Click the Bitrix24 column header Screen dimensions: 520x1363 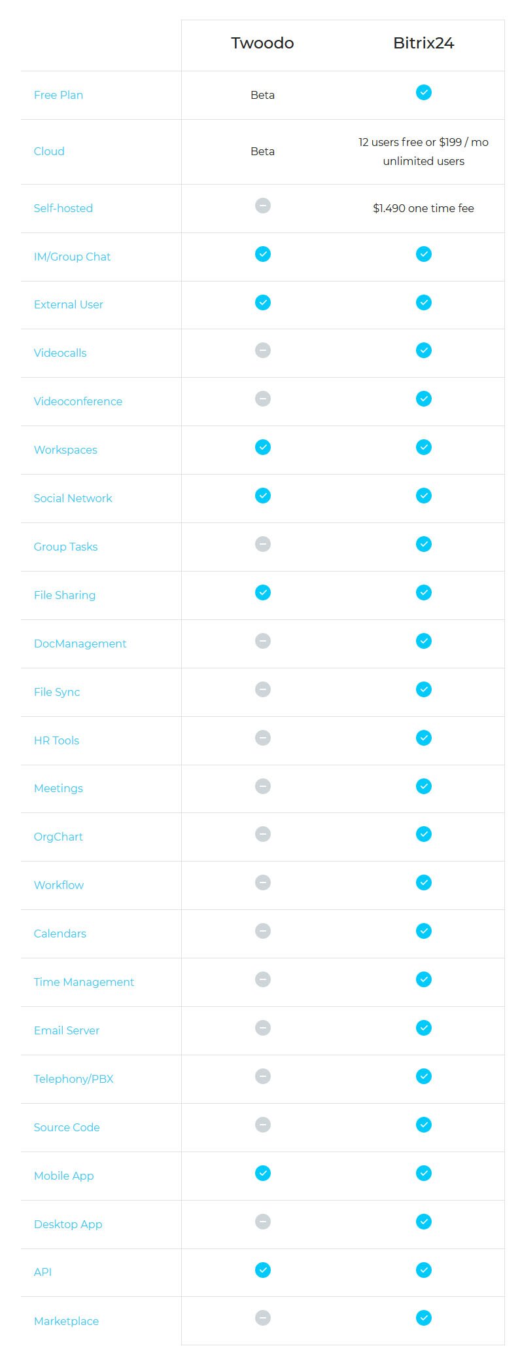click(423, 43)
